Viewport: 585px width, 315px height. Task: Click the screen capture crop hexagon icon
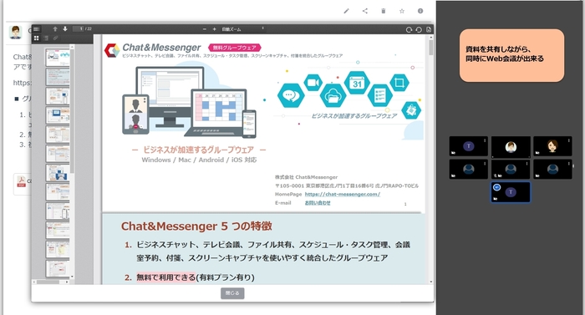[399, 83]
